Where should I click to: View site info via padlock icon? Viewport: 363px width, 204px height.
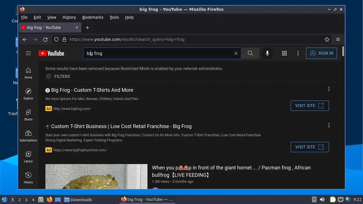(x=64, y=39)
